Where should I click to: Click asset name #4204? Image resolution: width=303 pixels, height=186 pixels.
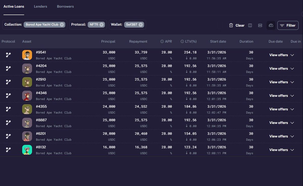[x=41, y=66]
